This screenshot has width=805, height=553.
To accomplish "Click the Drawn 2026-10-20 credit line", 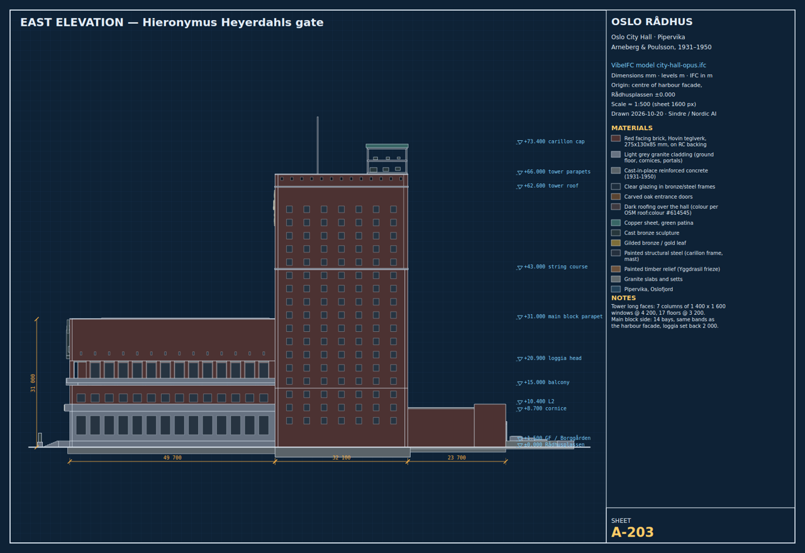I will pos(663,114).
